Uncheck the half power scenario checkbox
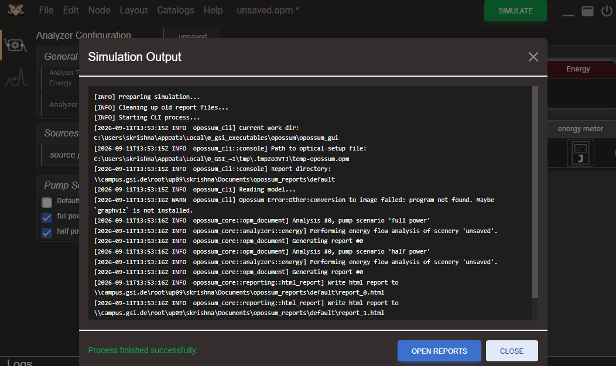This screenshot has height=366, width=616. (x=47, y=233)
